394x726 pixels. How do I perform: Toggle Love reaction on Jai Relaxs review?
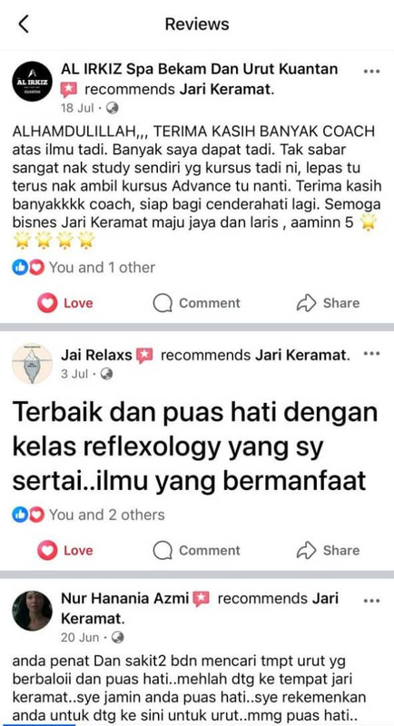click(x=65, y=551)
